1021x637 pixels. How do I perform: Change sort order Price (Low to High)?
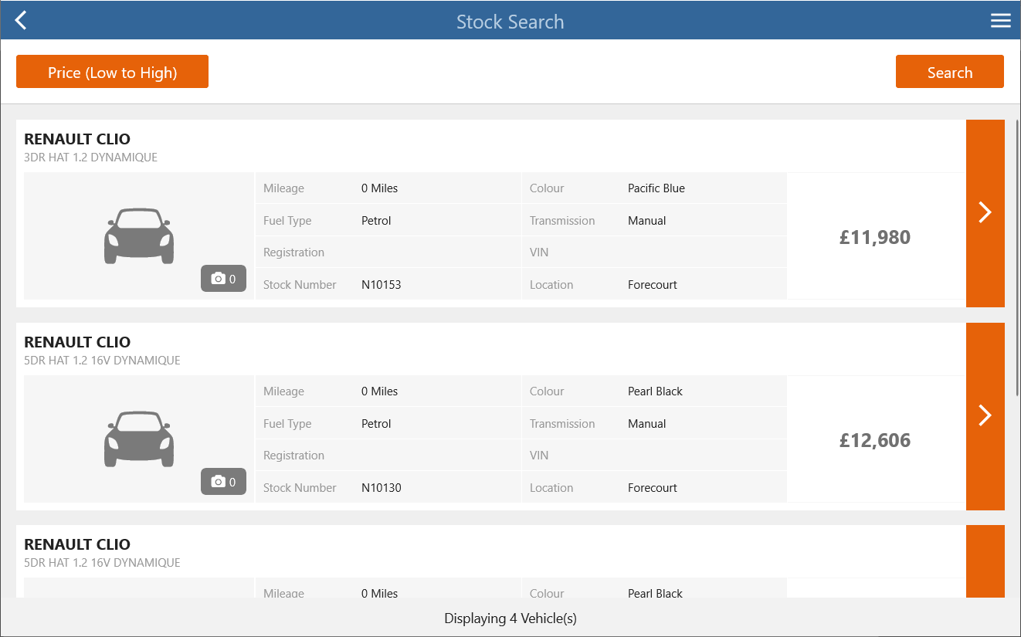(112, 72)
